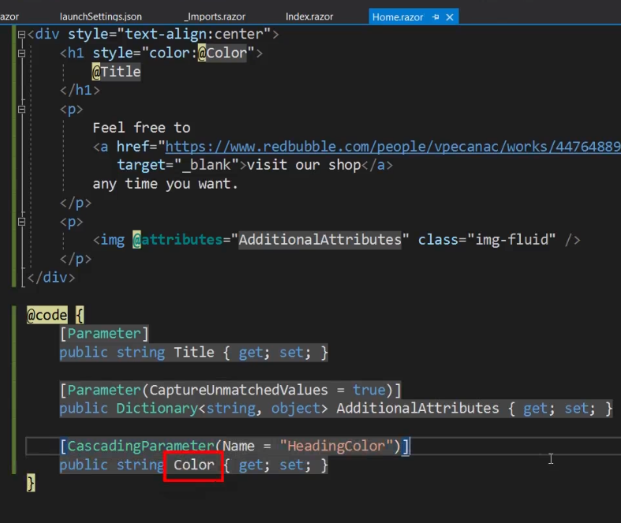Click the 'true' keyword value
This screenshot has width=621, height=523.
coord(368,390)
